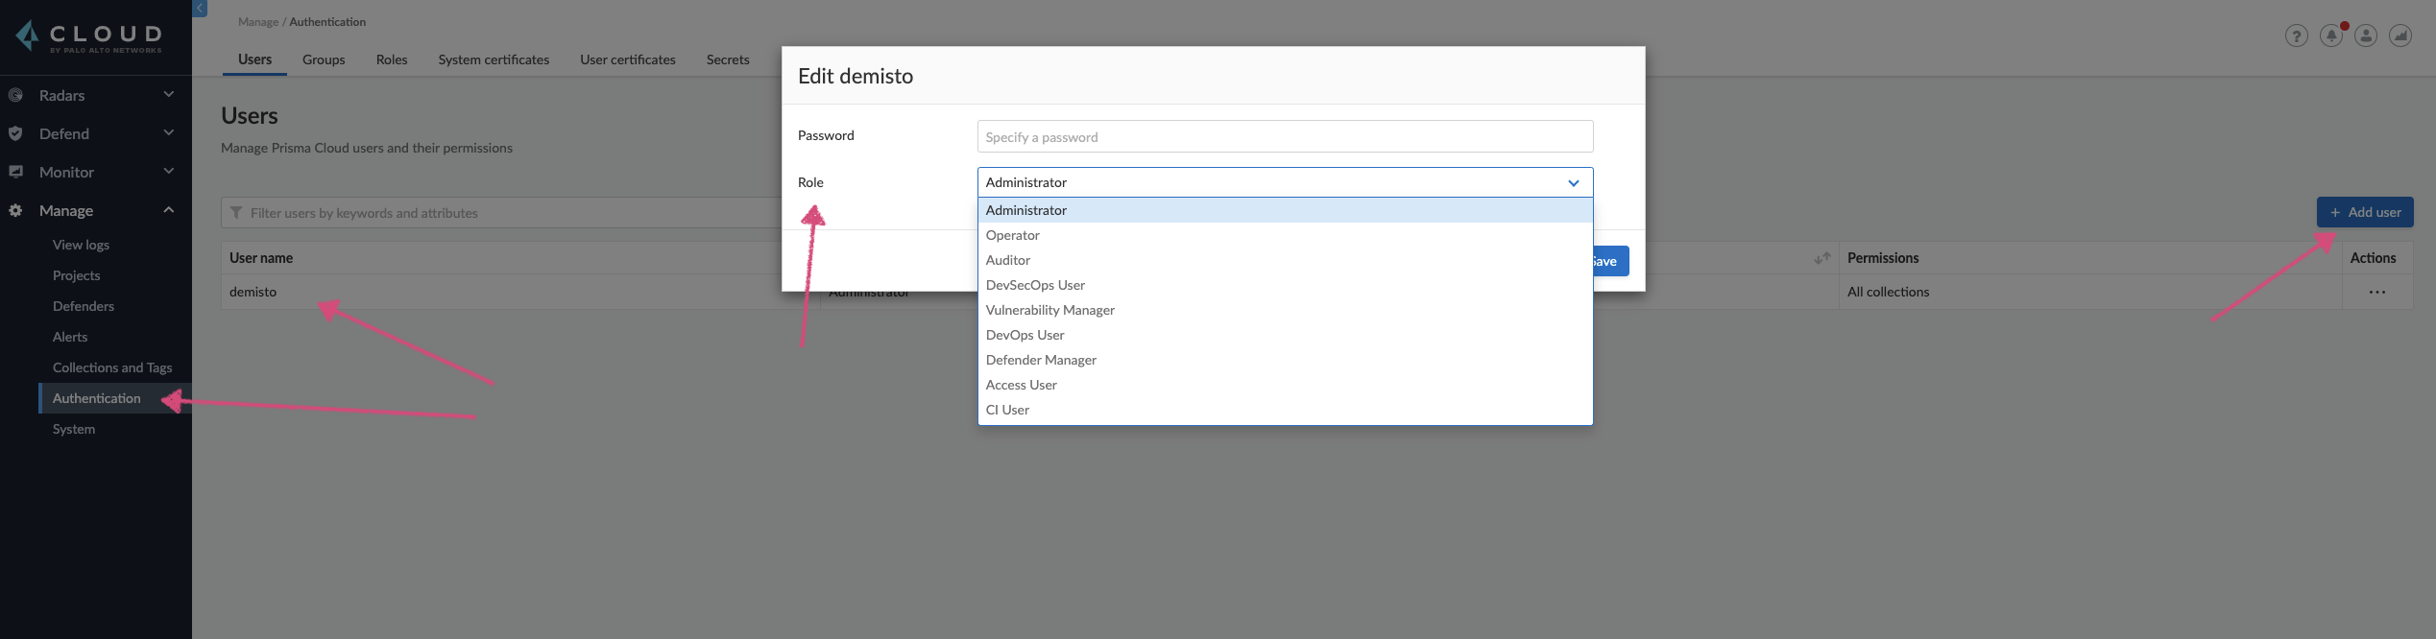Select CI User role option

click(x=1285, y=410)
